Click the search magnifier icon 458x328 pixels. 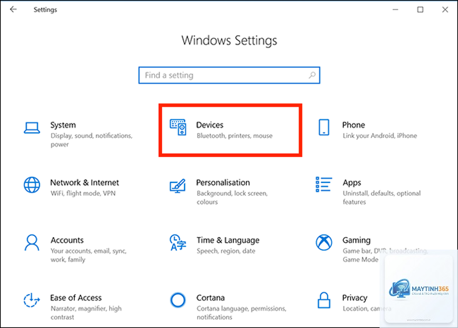312,75
